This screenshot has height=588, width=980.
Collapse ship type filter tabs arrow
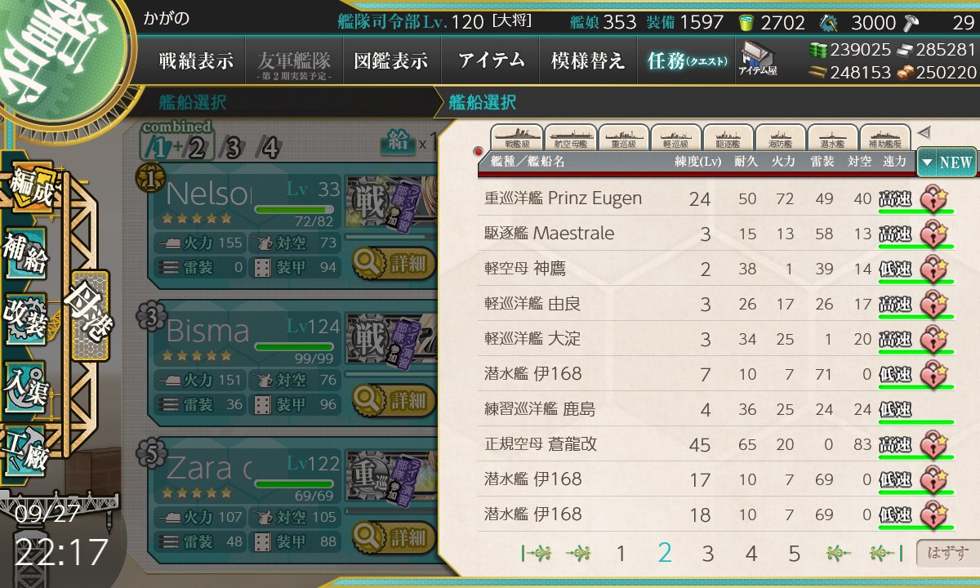[x=924, y=131]
